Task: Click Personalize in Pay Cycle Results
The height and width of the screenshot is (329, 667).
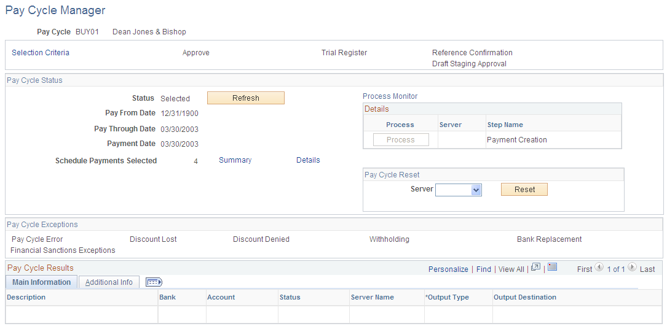Action: tap(448, 269)
